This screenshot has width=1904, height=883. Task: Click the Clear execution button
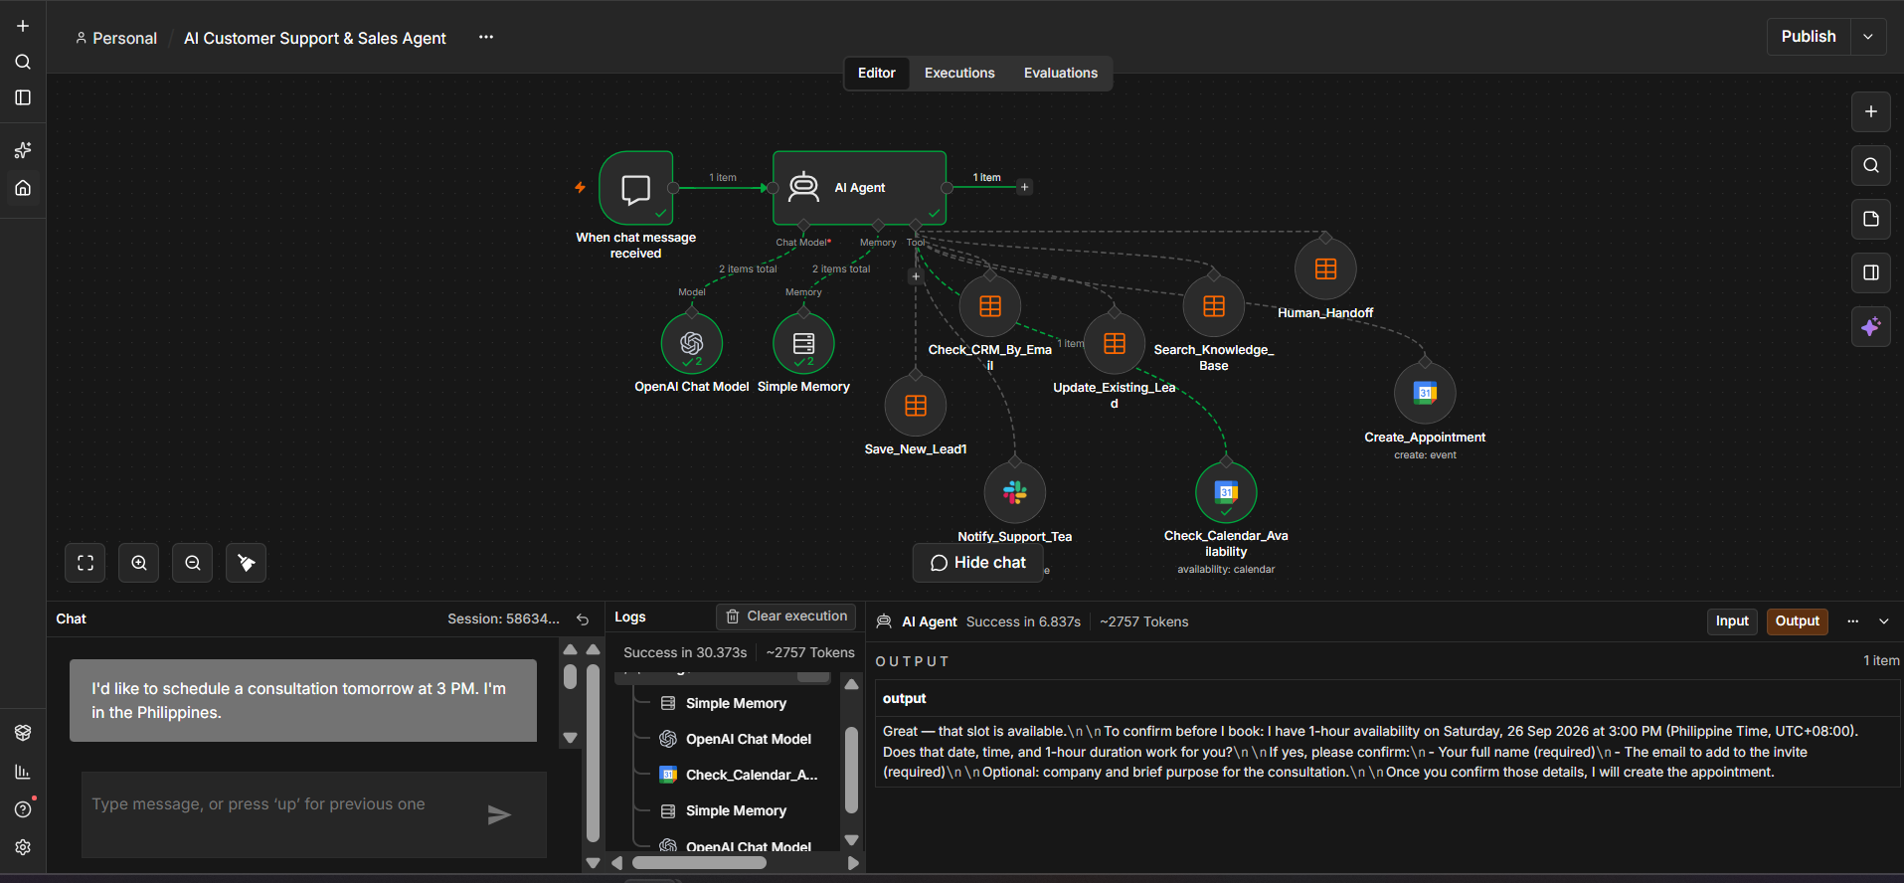pyautogui.click(x=786, y=617)
